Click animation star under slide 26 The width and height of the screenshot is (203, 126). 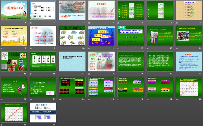pyautogui.click(x=118, y=99)
